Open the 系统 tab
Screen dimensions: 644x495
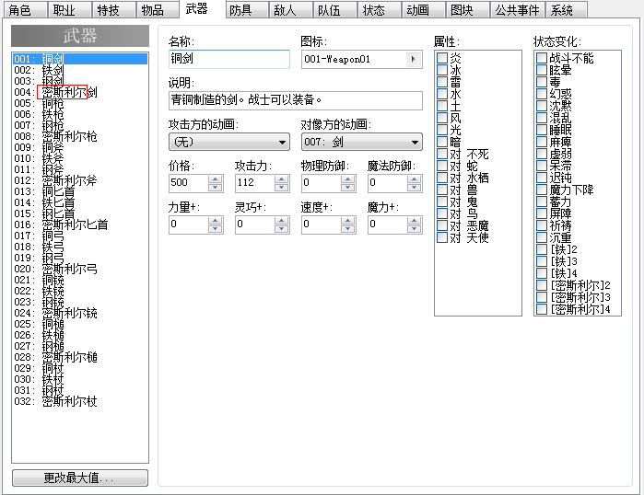pyautogui.click(x=567, y=10)
